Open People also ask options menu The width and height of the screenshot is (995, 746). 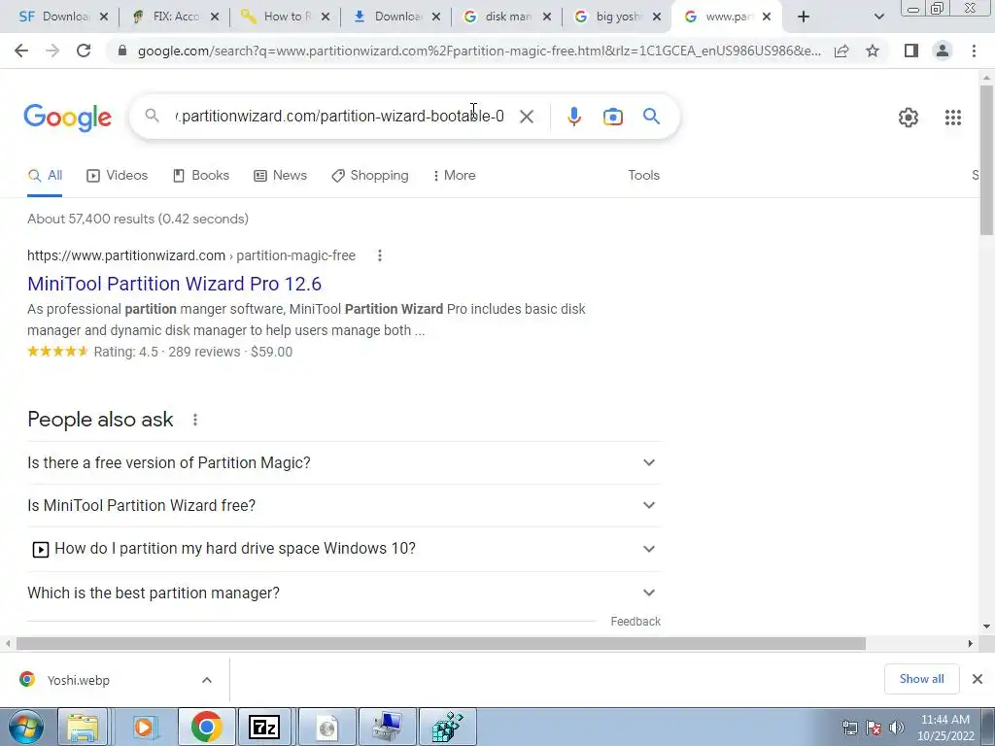pos(195,420)
